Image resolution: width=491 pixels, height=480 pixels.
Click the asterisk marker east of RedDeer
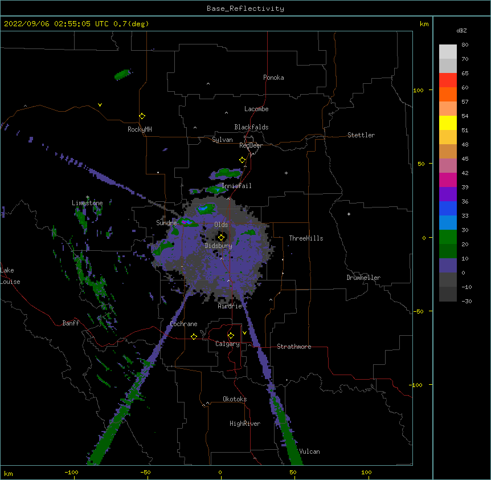point(286,173)
